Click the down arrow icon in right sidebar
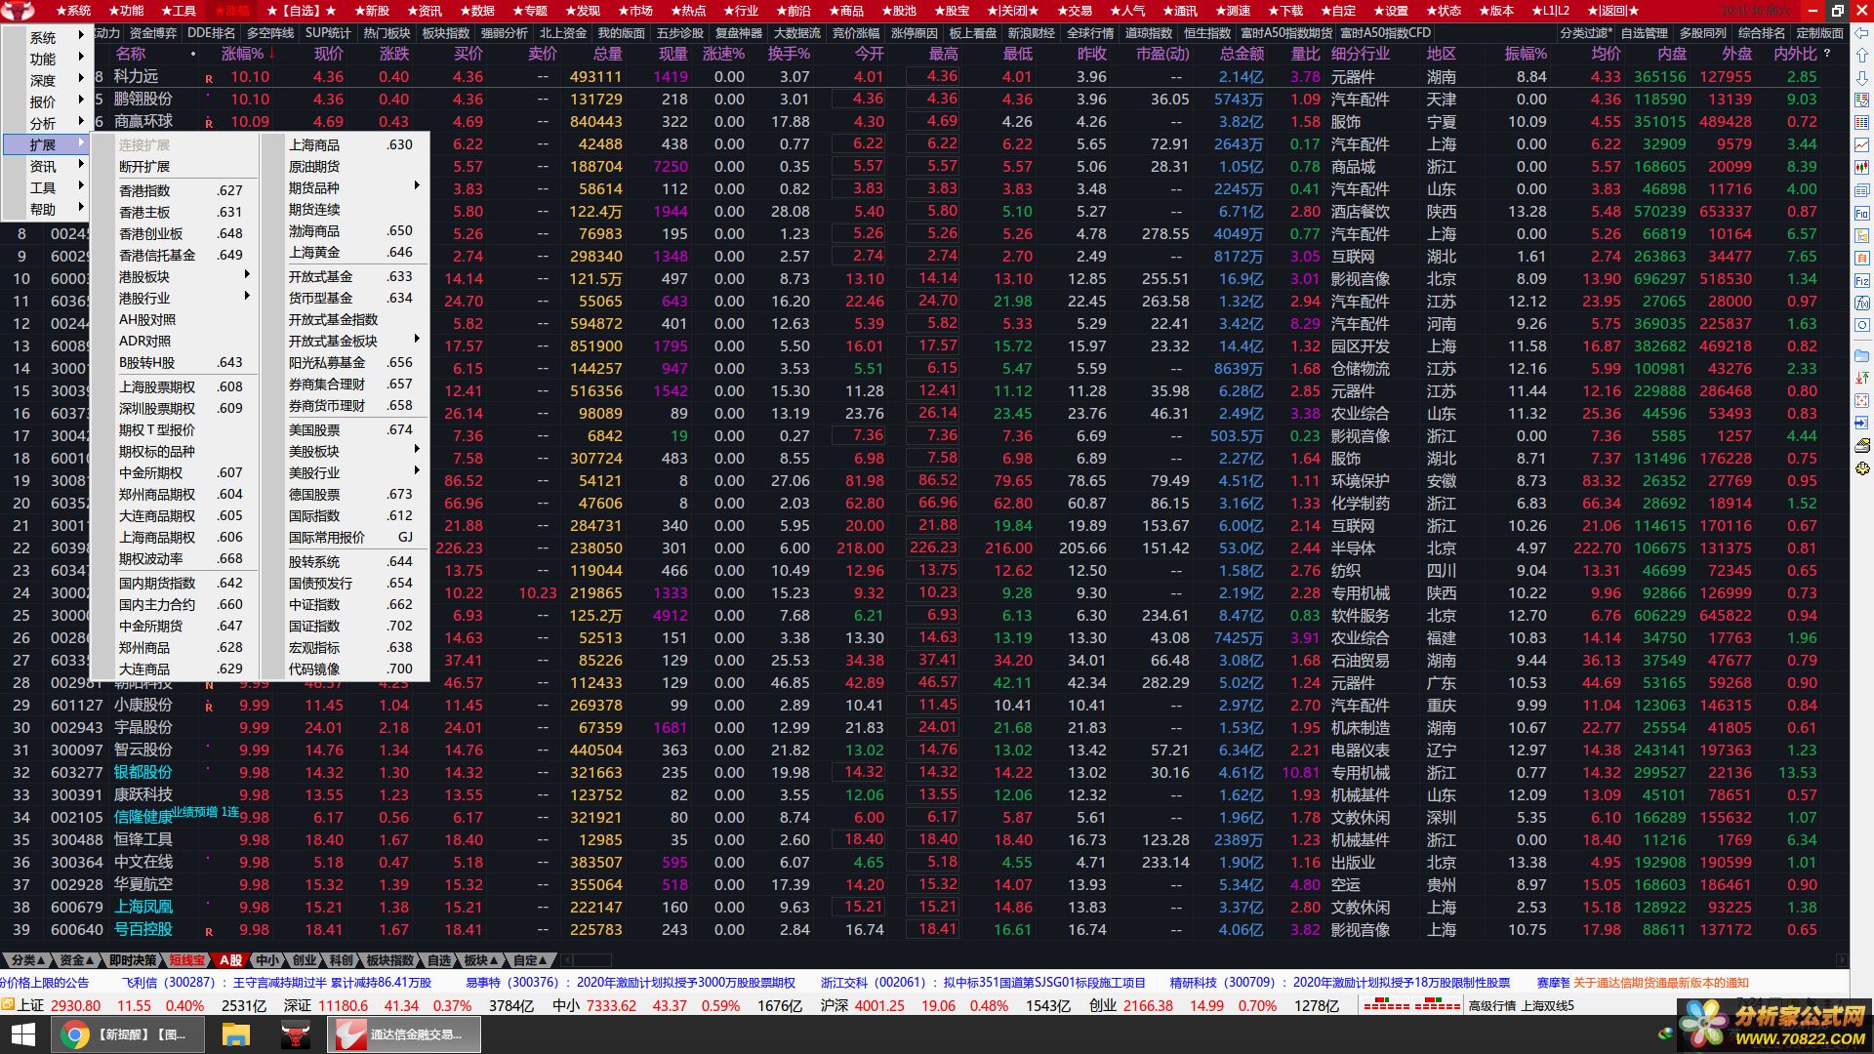This screenshot has width=1874, height=1054. (1862, 78)
